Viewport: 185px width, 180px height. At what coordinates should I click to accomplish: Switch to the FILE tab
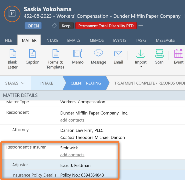(x=8, y=40)
